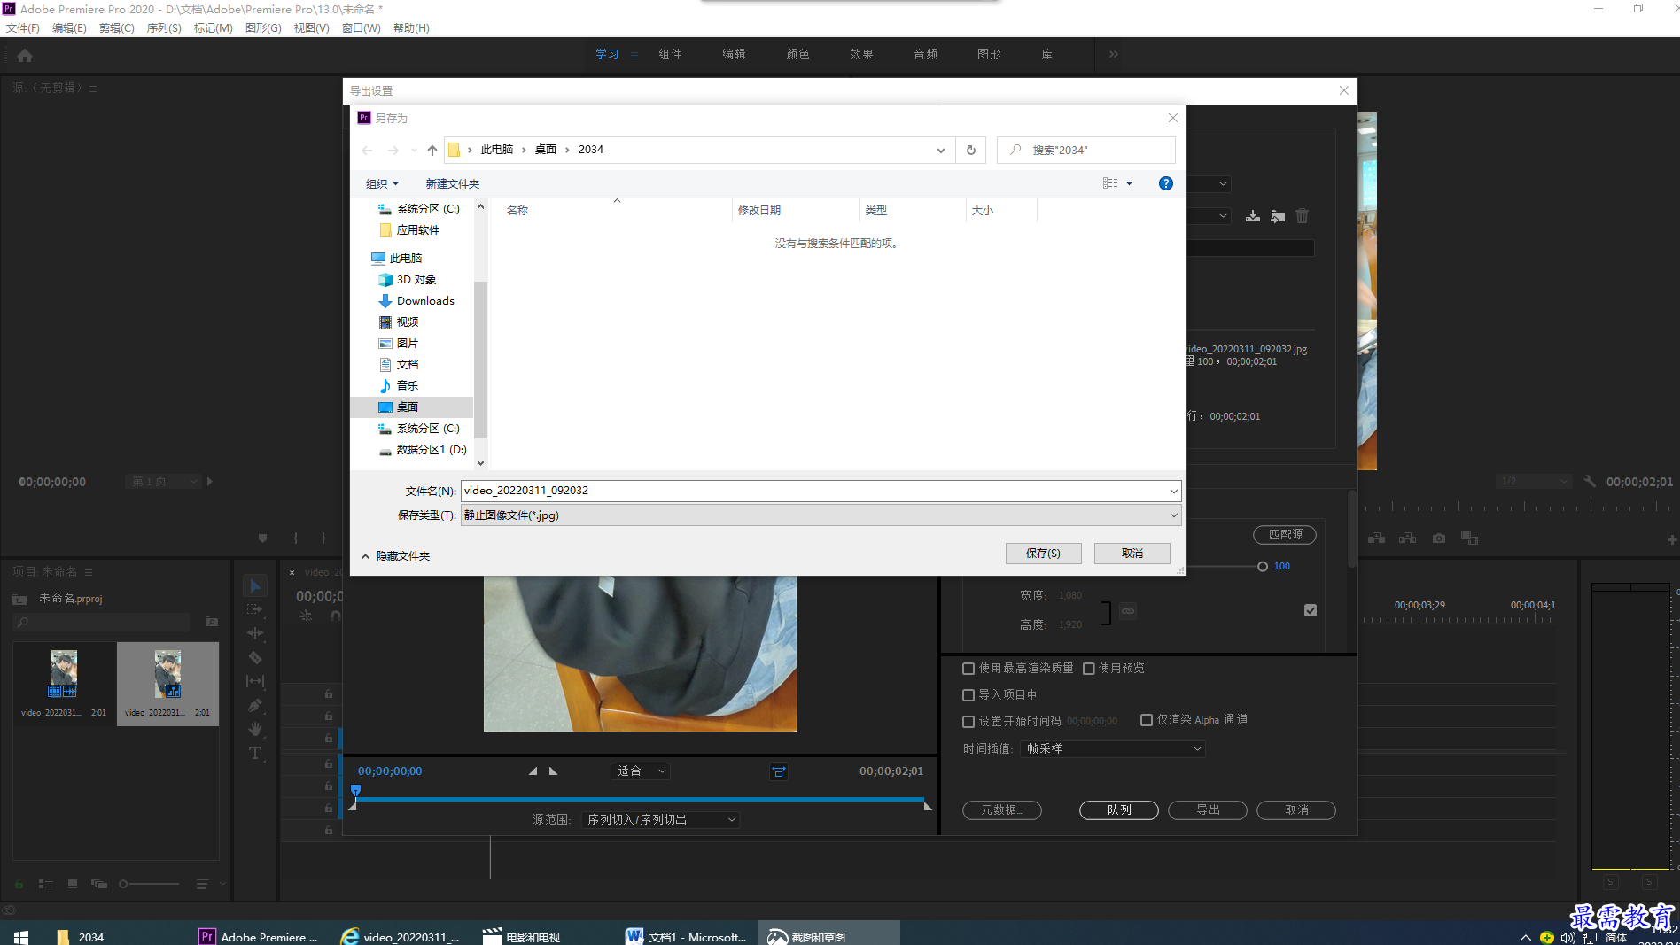Switch to the Editing workspace tab
1680x945 pixels.
(x=734, y=55)
